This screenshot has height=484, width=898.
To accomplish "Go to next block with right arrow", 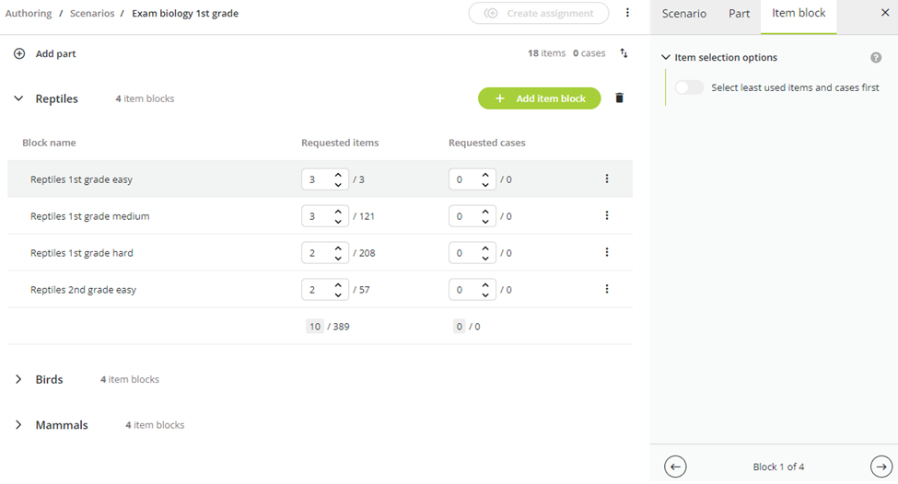I will pos(881,467).
